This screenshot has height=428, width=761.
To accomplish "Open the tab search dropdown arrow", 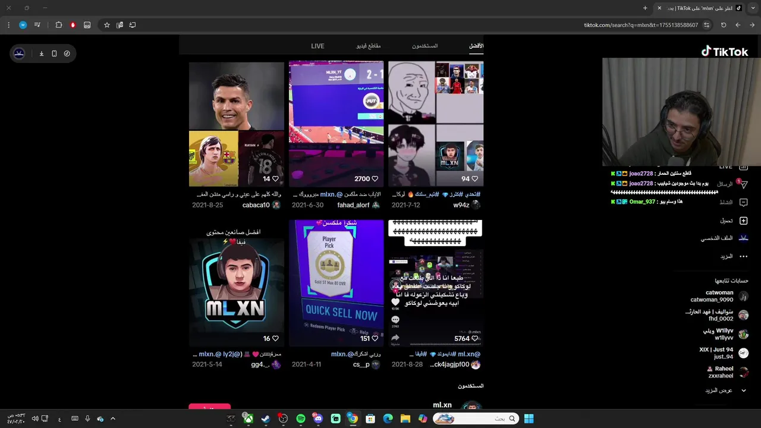I will click(753, 8).
